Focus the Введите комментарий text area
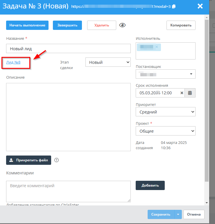This screenshot has height=224, width=215. point(68,191)
